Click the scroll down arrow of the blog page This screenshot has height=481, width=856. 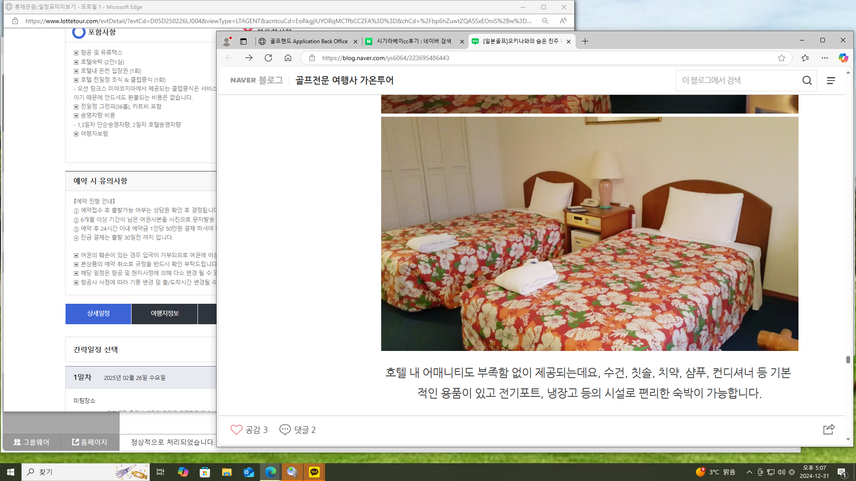click(848, 440)
